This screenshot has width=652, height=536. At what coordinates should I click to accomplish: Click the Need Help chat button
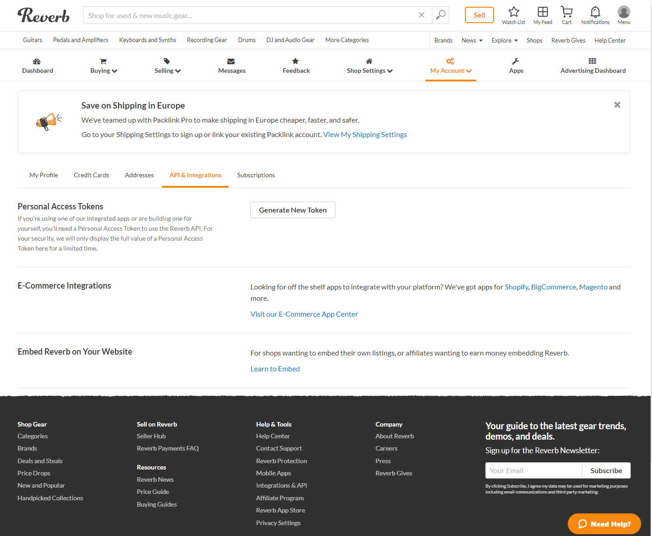pyautogui.click(x=604, y=524)
